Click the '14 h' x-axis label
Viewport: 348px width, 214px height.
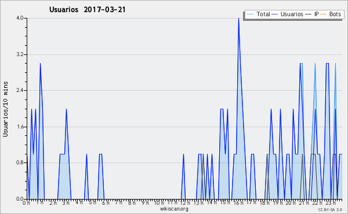(212, 202)
